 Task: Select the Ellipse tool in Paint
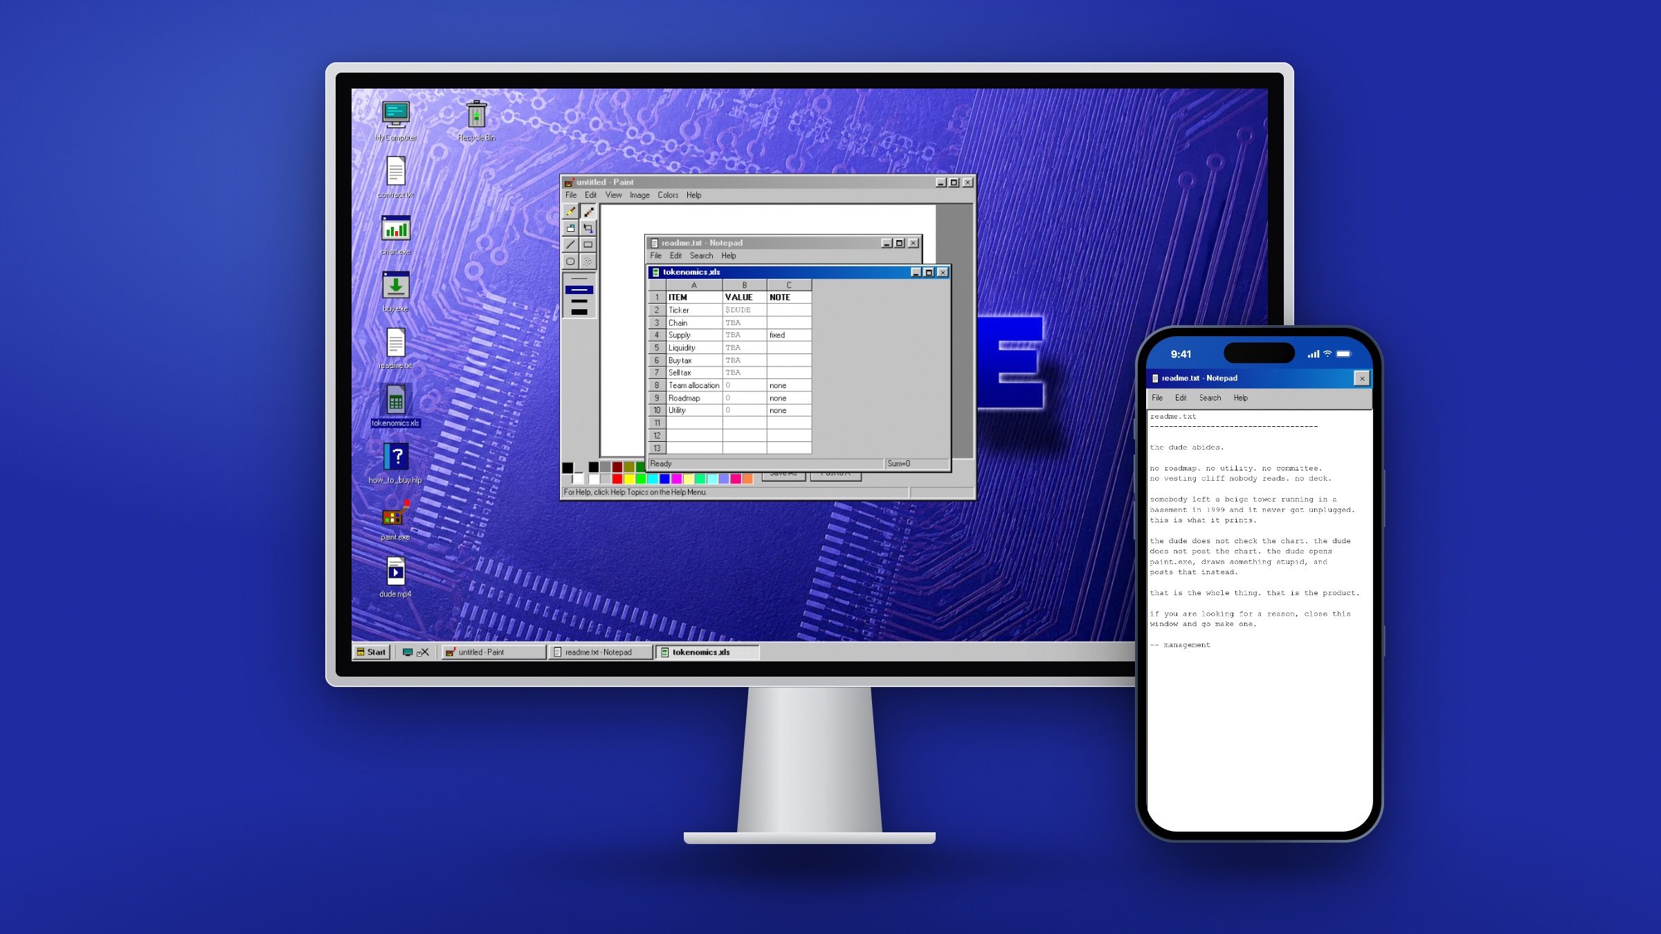point(570,261)
